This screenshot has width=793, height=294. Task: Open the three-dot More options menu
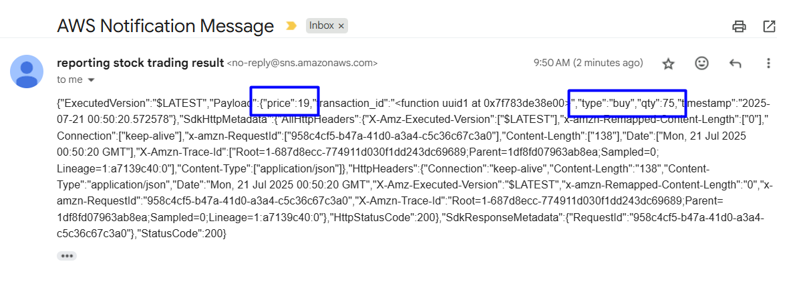tap(768, 63)
